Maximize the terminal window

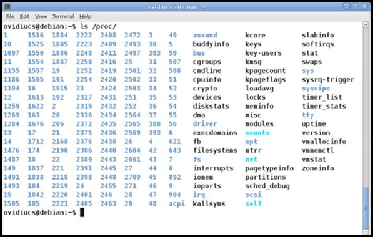[x=355, y=6]
